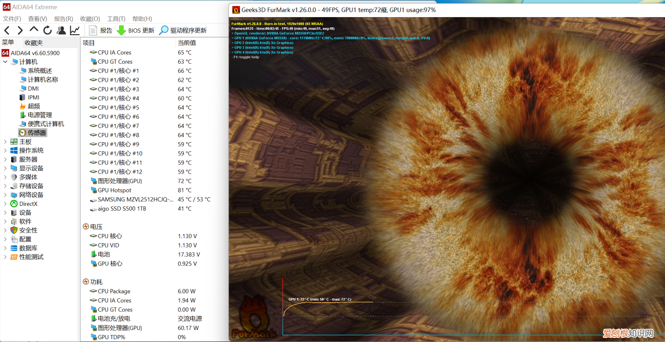
Task: Select the DirectX tree item
Action: [x=28, y=204]
